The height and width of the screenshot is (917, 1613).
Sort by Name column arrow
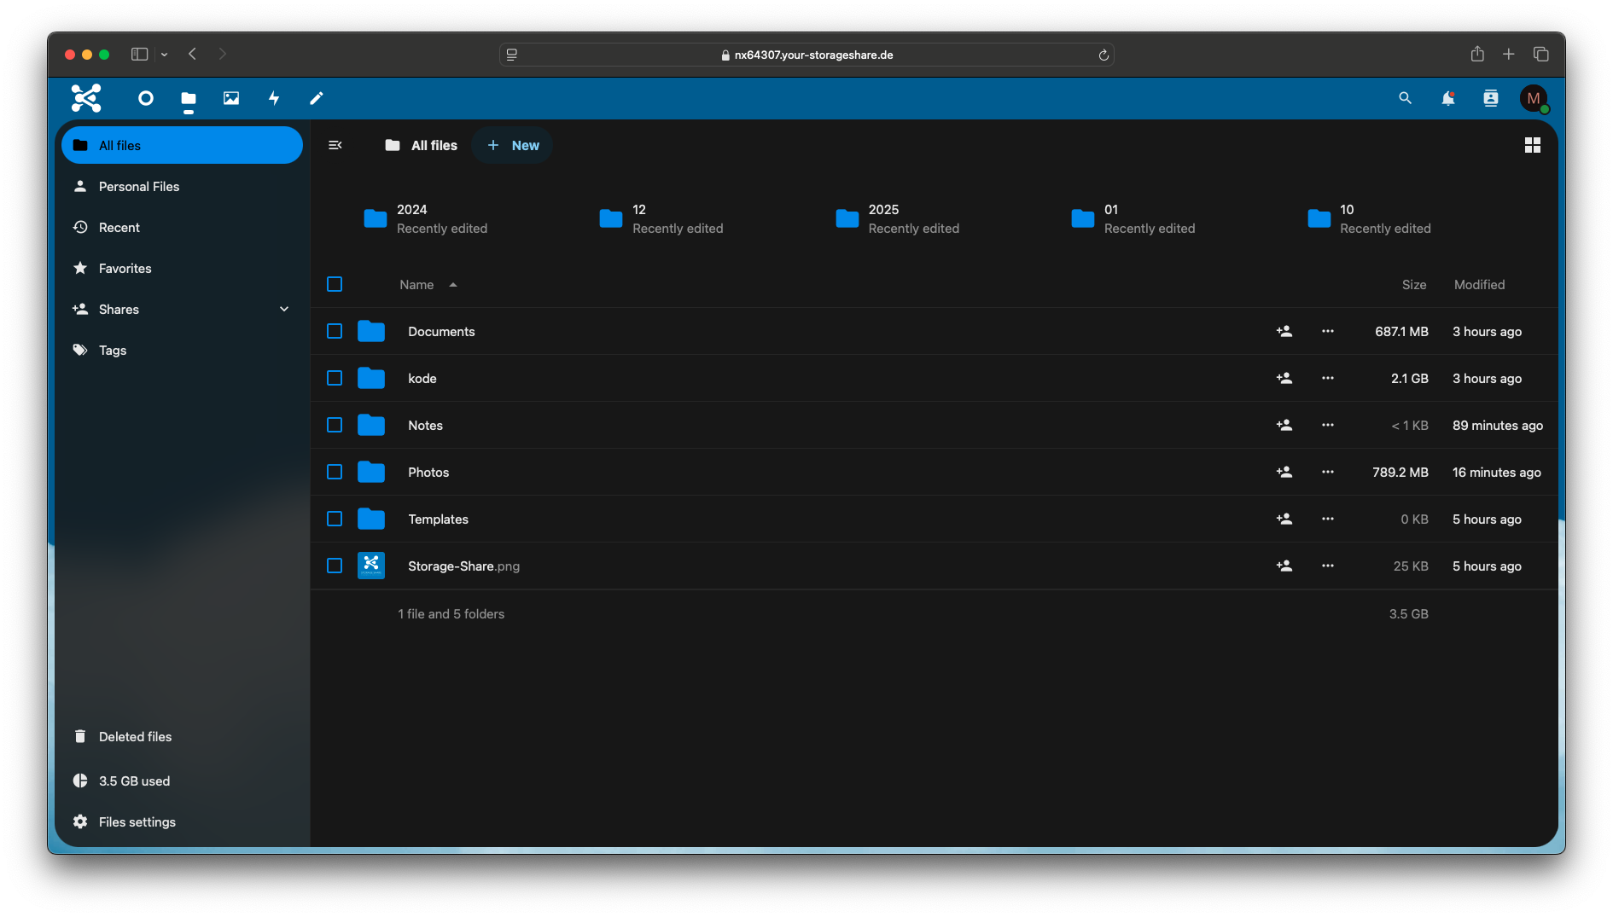(x=453, y=285)
